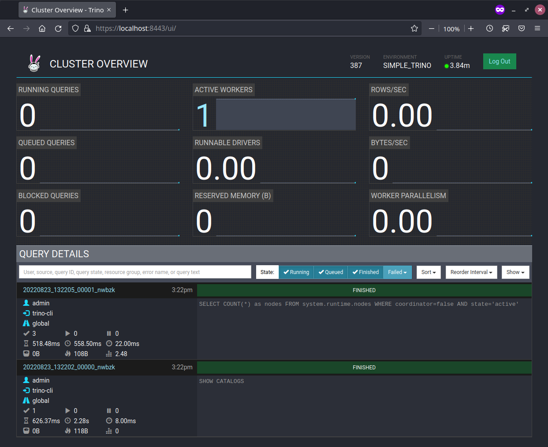Open the Reorder Interval dropdown

[471, 272]
